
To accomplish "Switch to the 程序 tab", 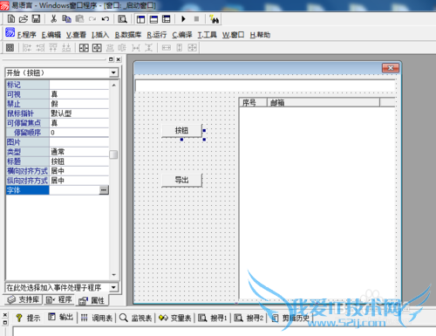I will click(x=59, y=299).
